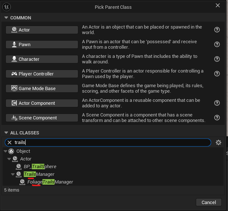Select FoliageTrailsManager in class tree
The width and height of the screenshot is (228, 211).
coord(50,182)
